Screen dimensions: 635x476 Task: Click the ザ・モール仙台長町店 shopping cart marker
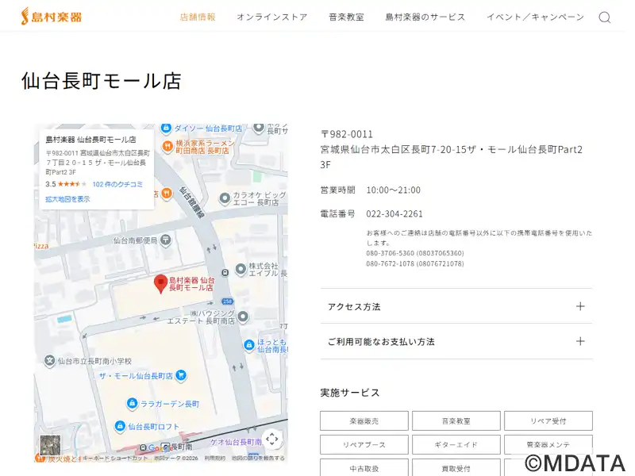tap(181, 375)
